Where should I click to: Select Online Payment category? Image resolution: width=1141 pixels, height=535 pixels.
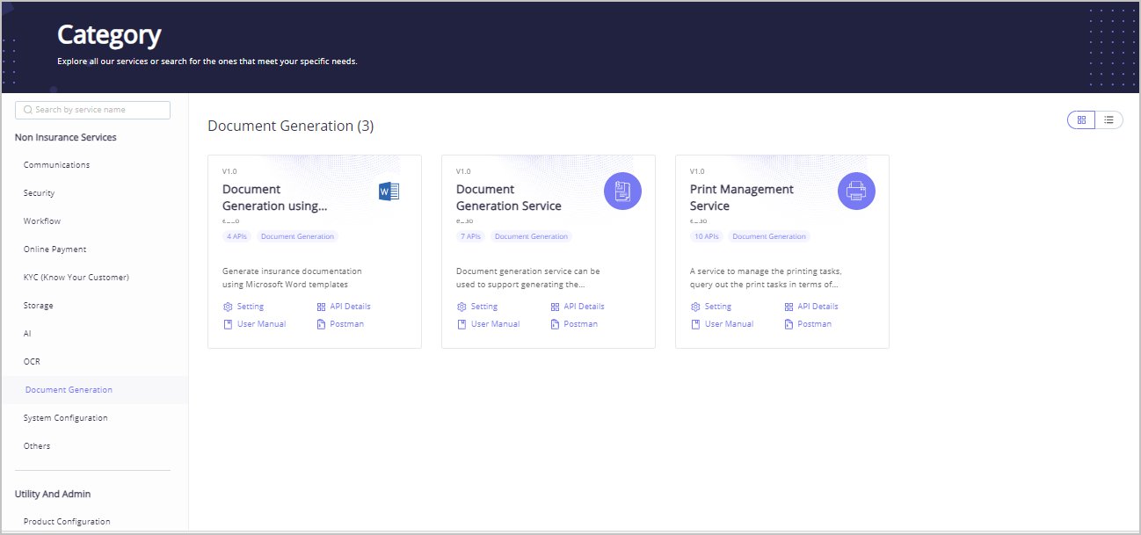point(55,249)
